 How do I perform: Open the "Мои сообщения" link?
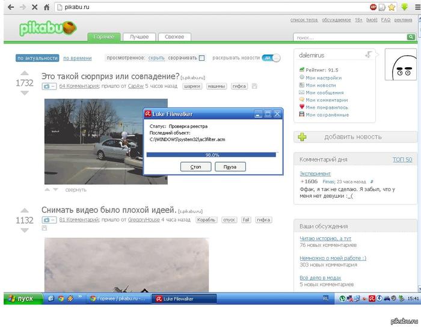[324, 93]
